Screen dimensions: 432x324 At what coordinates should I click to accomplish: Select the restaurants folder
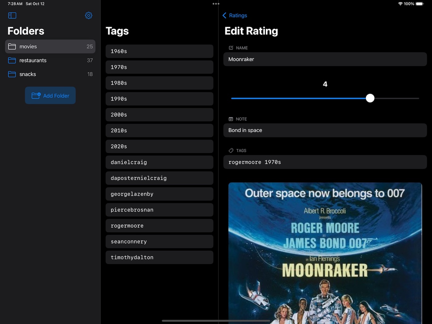49,60
